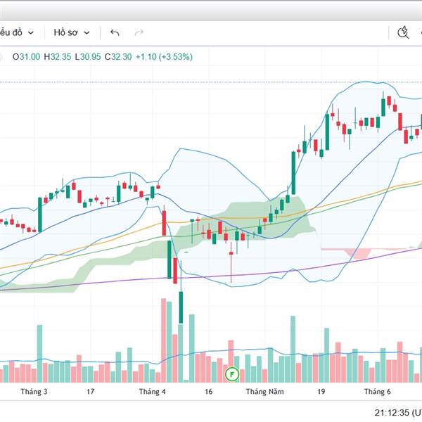Click the Tháng Năm date label

(x=265, y=391)
